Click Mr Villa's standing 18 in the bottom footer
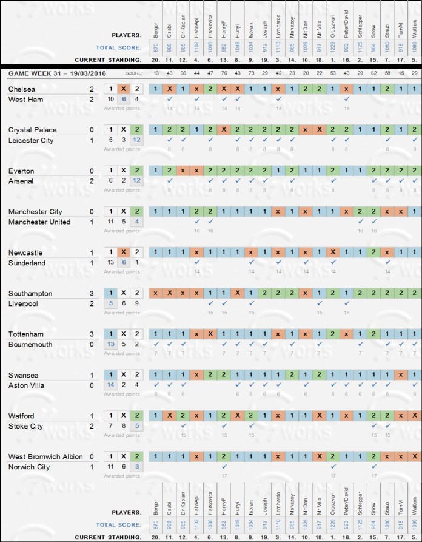The height and width of the screenshot is (542, 422). (x=319, y=538)
